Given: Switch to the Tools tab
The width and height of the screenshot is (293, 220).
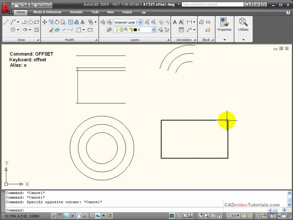Looking at the screenshot, I should point(95,12).
